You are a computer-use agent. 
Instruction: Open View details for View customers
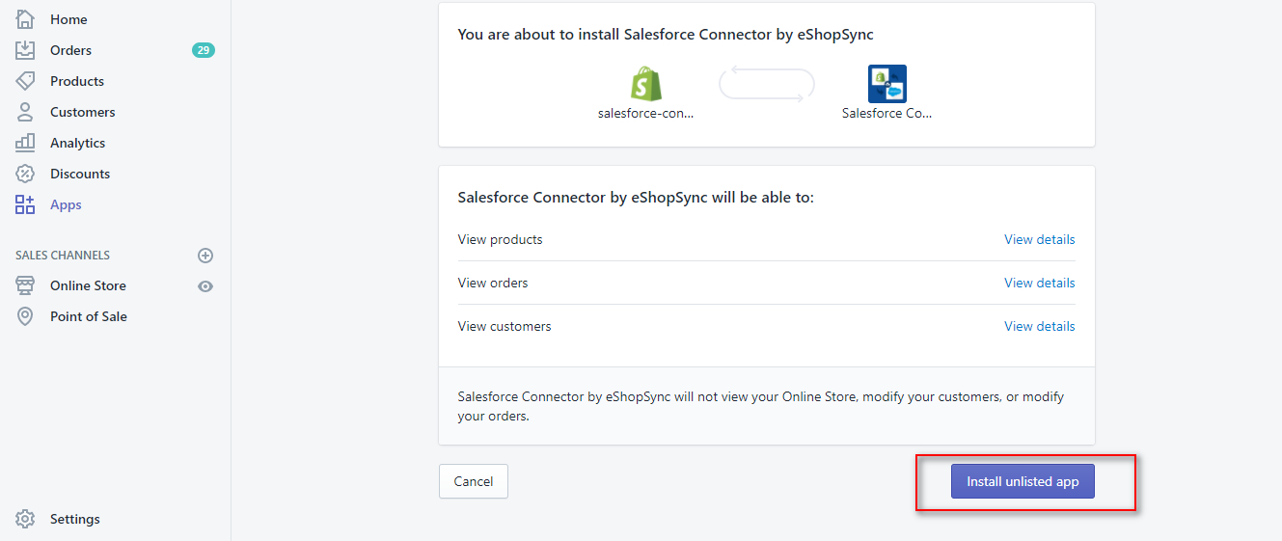[x=1039, y=326]
